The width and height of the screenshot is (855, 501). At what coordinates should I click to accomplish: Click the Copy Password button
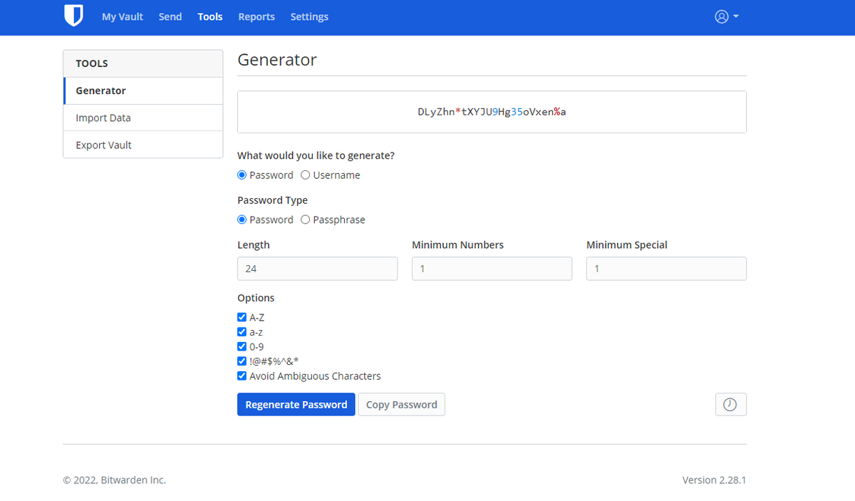(401, 404)
